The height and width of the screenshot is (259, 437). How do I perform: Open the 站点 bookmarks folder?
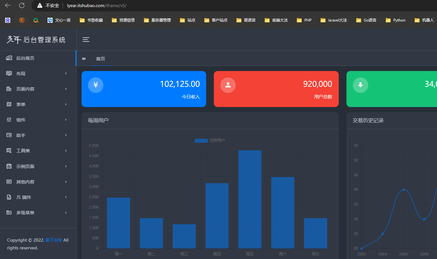(x=188, y=20)
